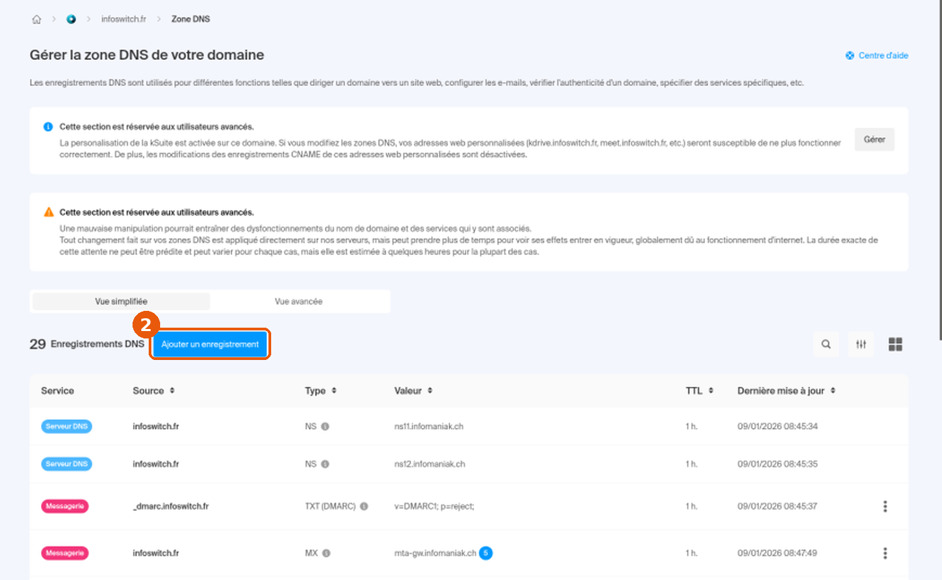Click Ajouter un enregistrement button
This screenshot has height=580, width=942.
click(x=210, y=344)
